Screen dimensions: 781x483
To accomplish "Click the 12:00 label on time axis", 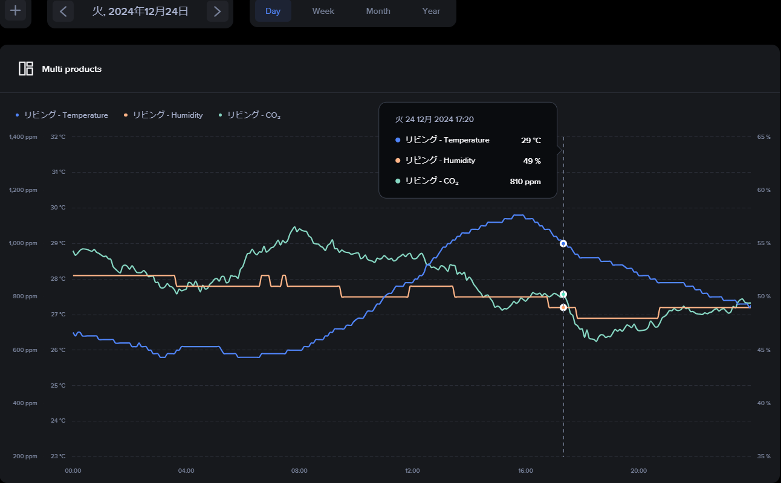I will [412, 470].
